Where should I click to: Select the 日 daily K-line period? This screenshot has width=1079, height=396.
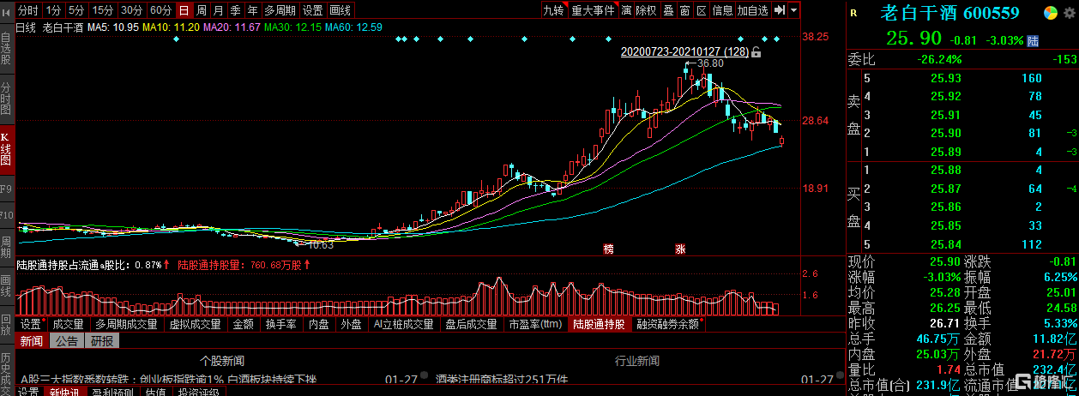pos(184,10)
